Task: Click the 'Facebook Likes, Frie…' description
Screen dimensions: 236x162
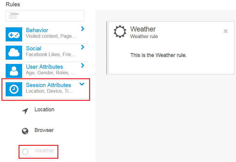Action: point(51,55)
